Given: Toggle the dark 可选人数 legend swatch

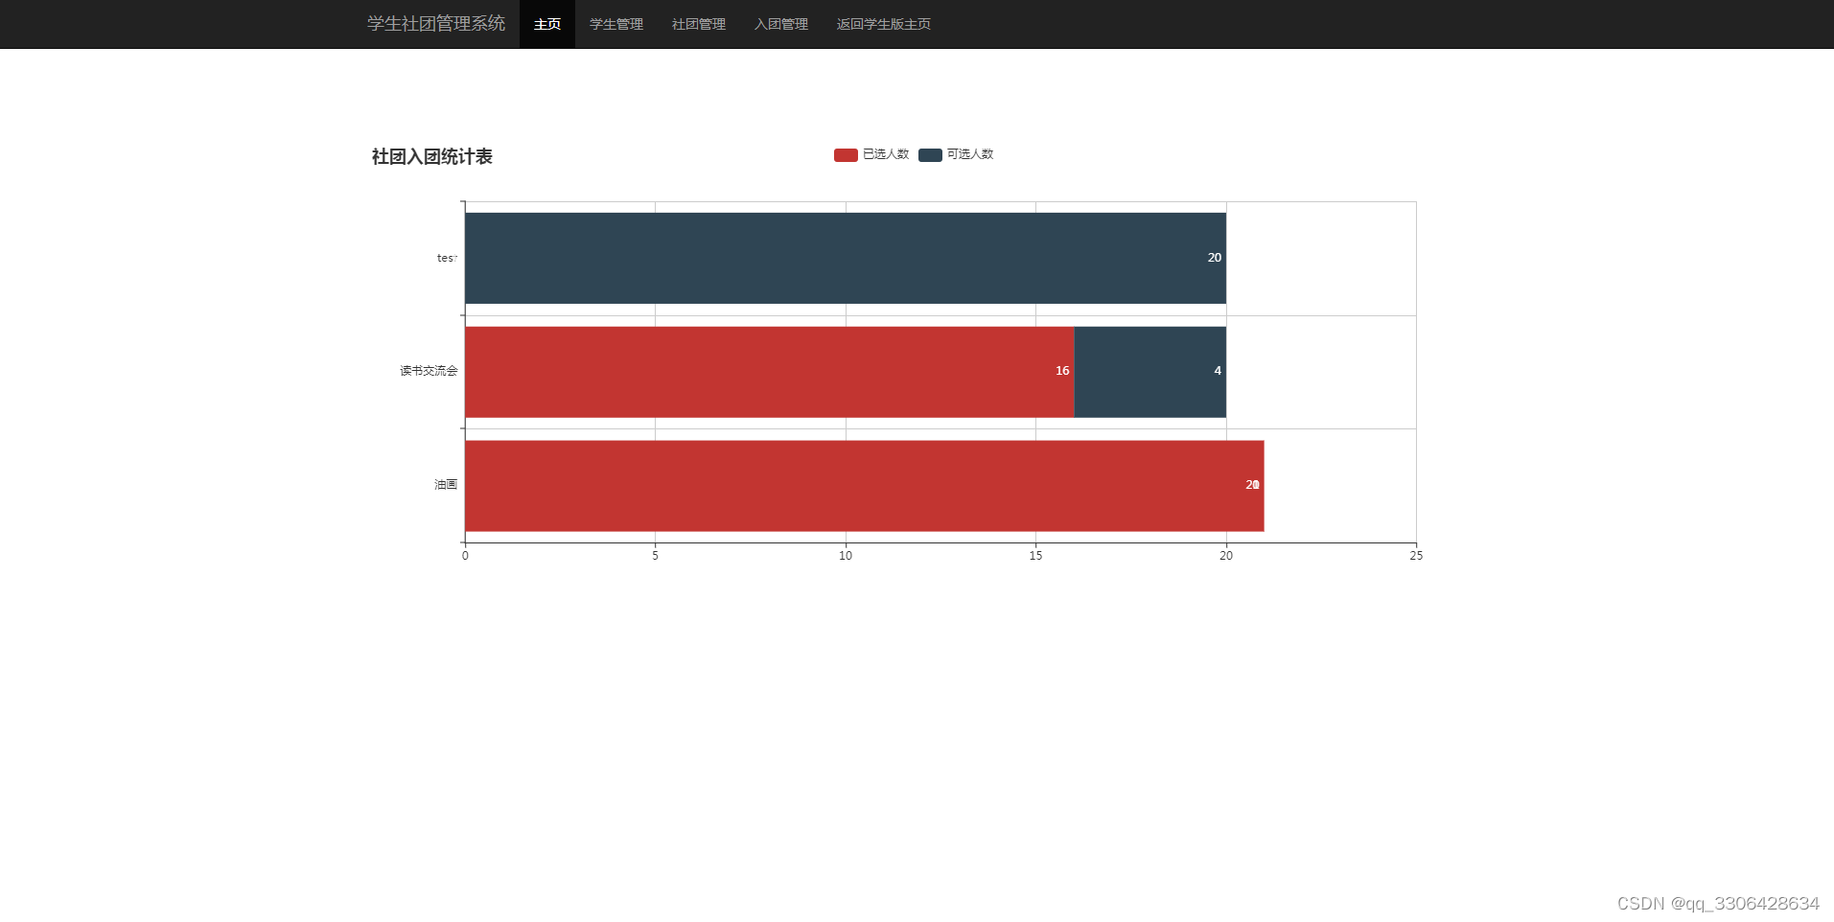Looking at the screenshot, I should coord(930,155).
